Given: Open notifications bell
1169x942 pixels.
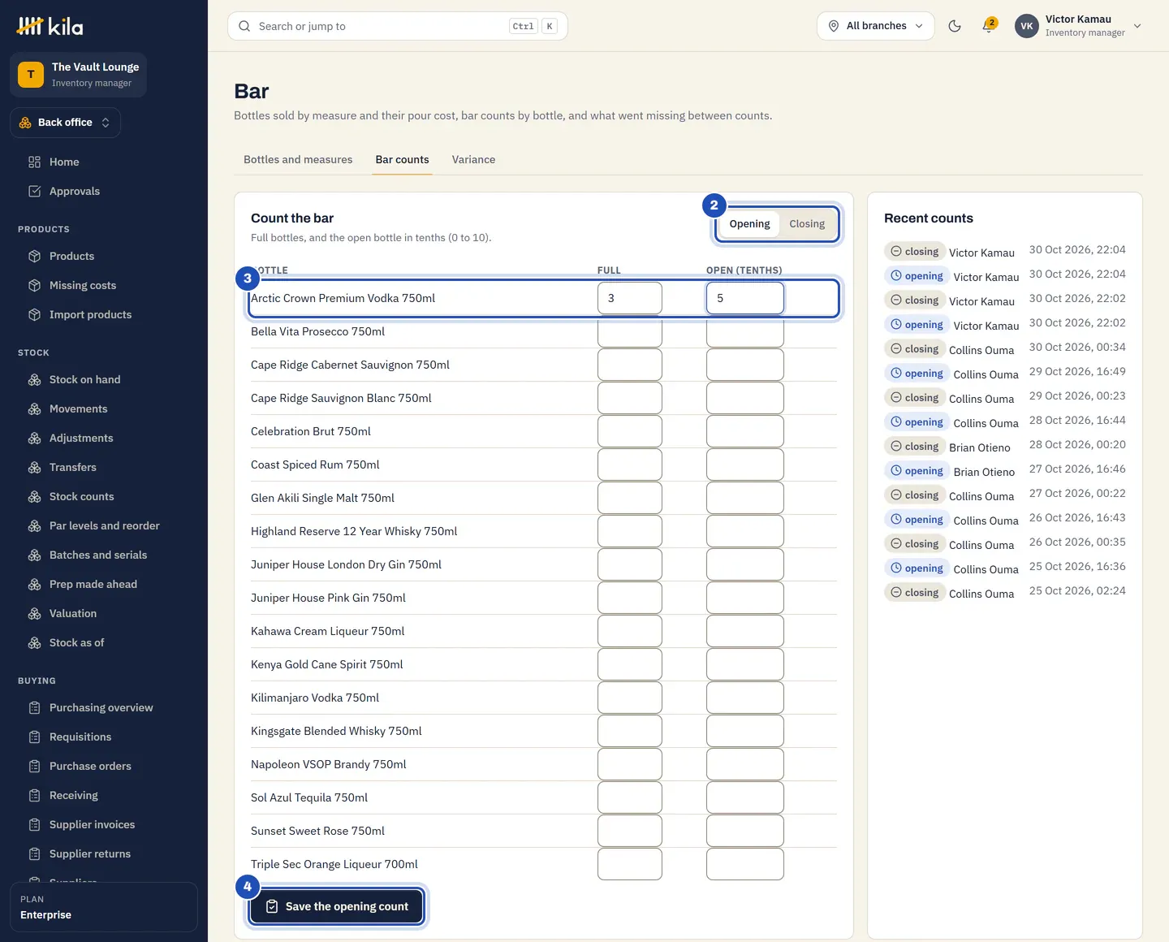Looking at the screenshot, I should point(988,26).
